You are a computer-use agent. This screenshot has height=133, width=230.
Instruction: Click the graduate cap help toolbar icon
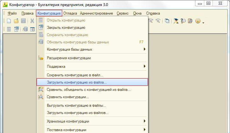[176, 21]
